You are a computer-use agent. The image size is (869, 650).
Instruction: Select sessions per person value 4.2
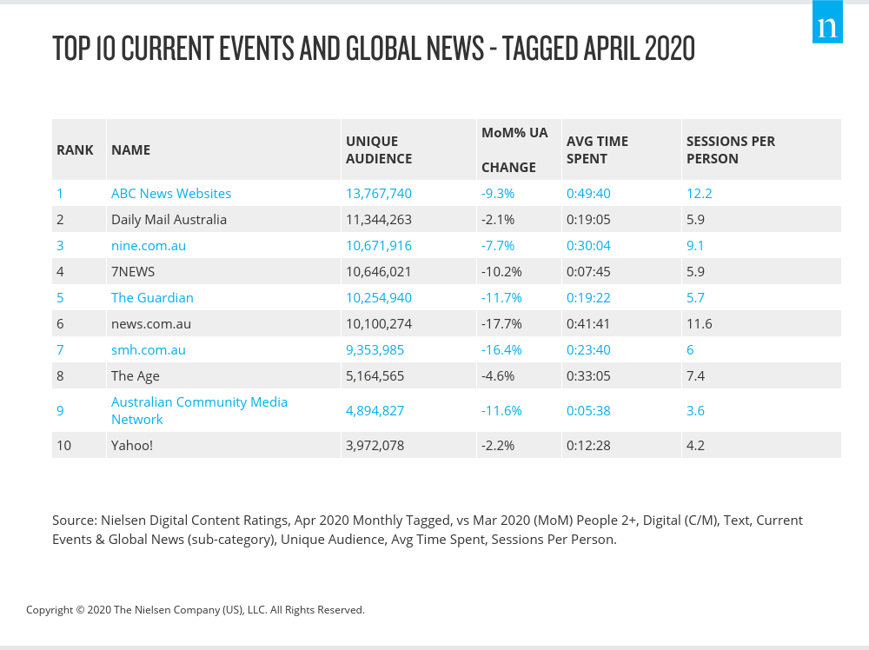click(695, 446)
